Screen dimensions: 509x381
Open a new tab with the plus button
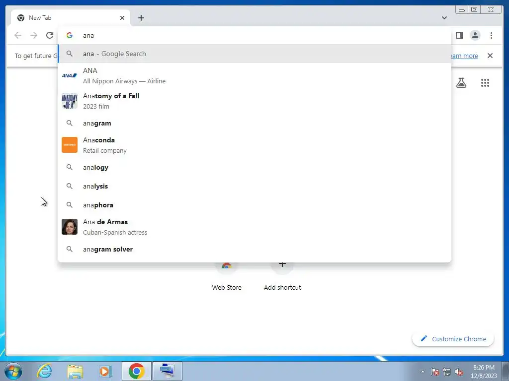click(141, 18)
